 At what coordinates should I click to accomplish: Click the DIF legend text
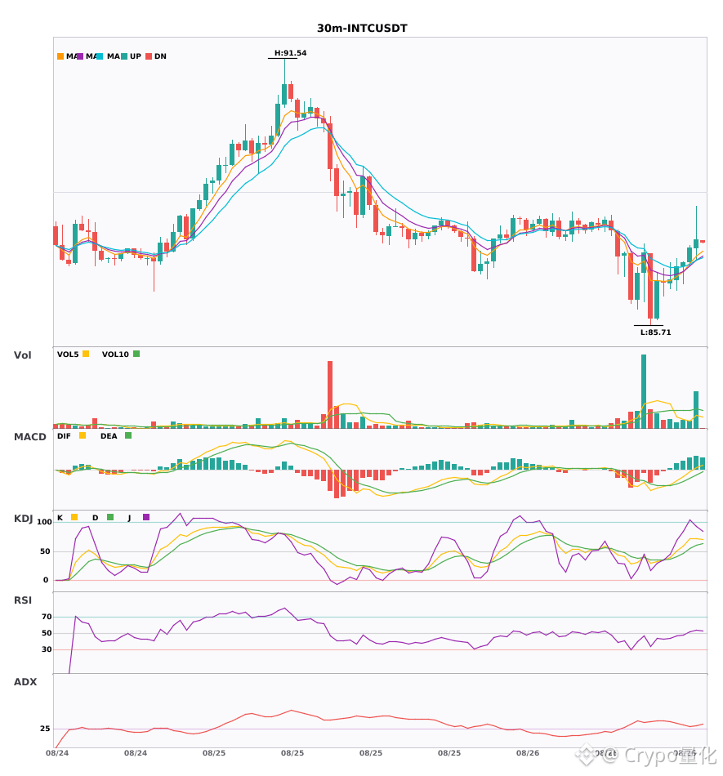click(64, 436)
